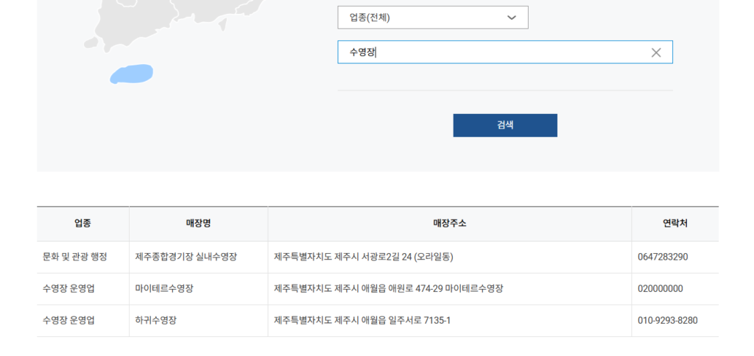This screenshot has height=356, width=754.
Task: Click the 매장주소 column header
Action: click(x=450, y=224)
